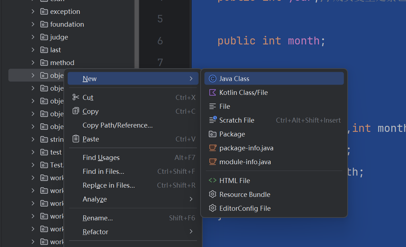Expand the judge folder arrow
406x247 pixels.
[33, 37]
